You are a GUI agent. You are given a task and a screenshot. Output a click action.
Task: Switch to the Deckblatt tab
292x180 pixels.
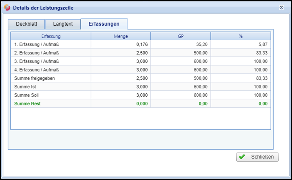(26, 24)
